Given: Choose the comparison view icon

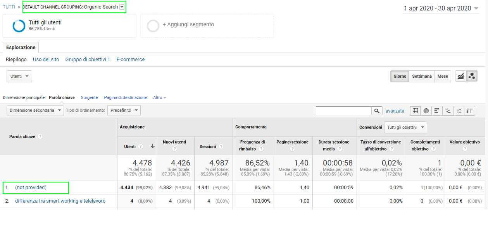Looking at the screenshot, I should coord(448,111).
